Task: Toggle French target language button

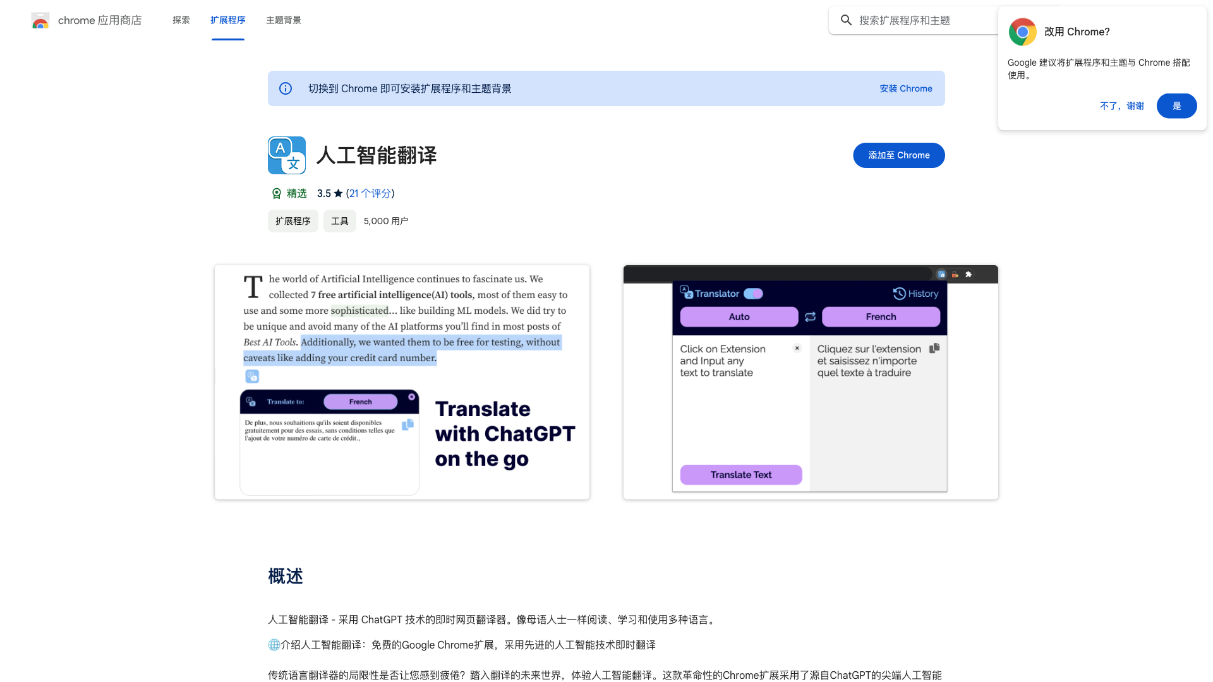Action: [x=881, y=316]
